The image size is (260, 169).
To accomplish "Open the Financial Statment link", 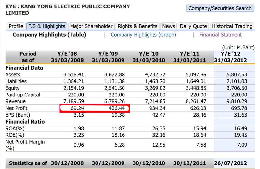I will click(220, 35).
